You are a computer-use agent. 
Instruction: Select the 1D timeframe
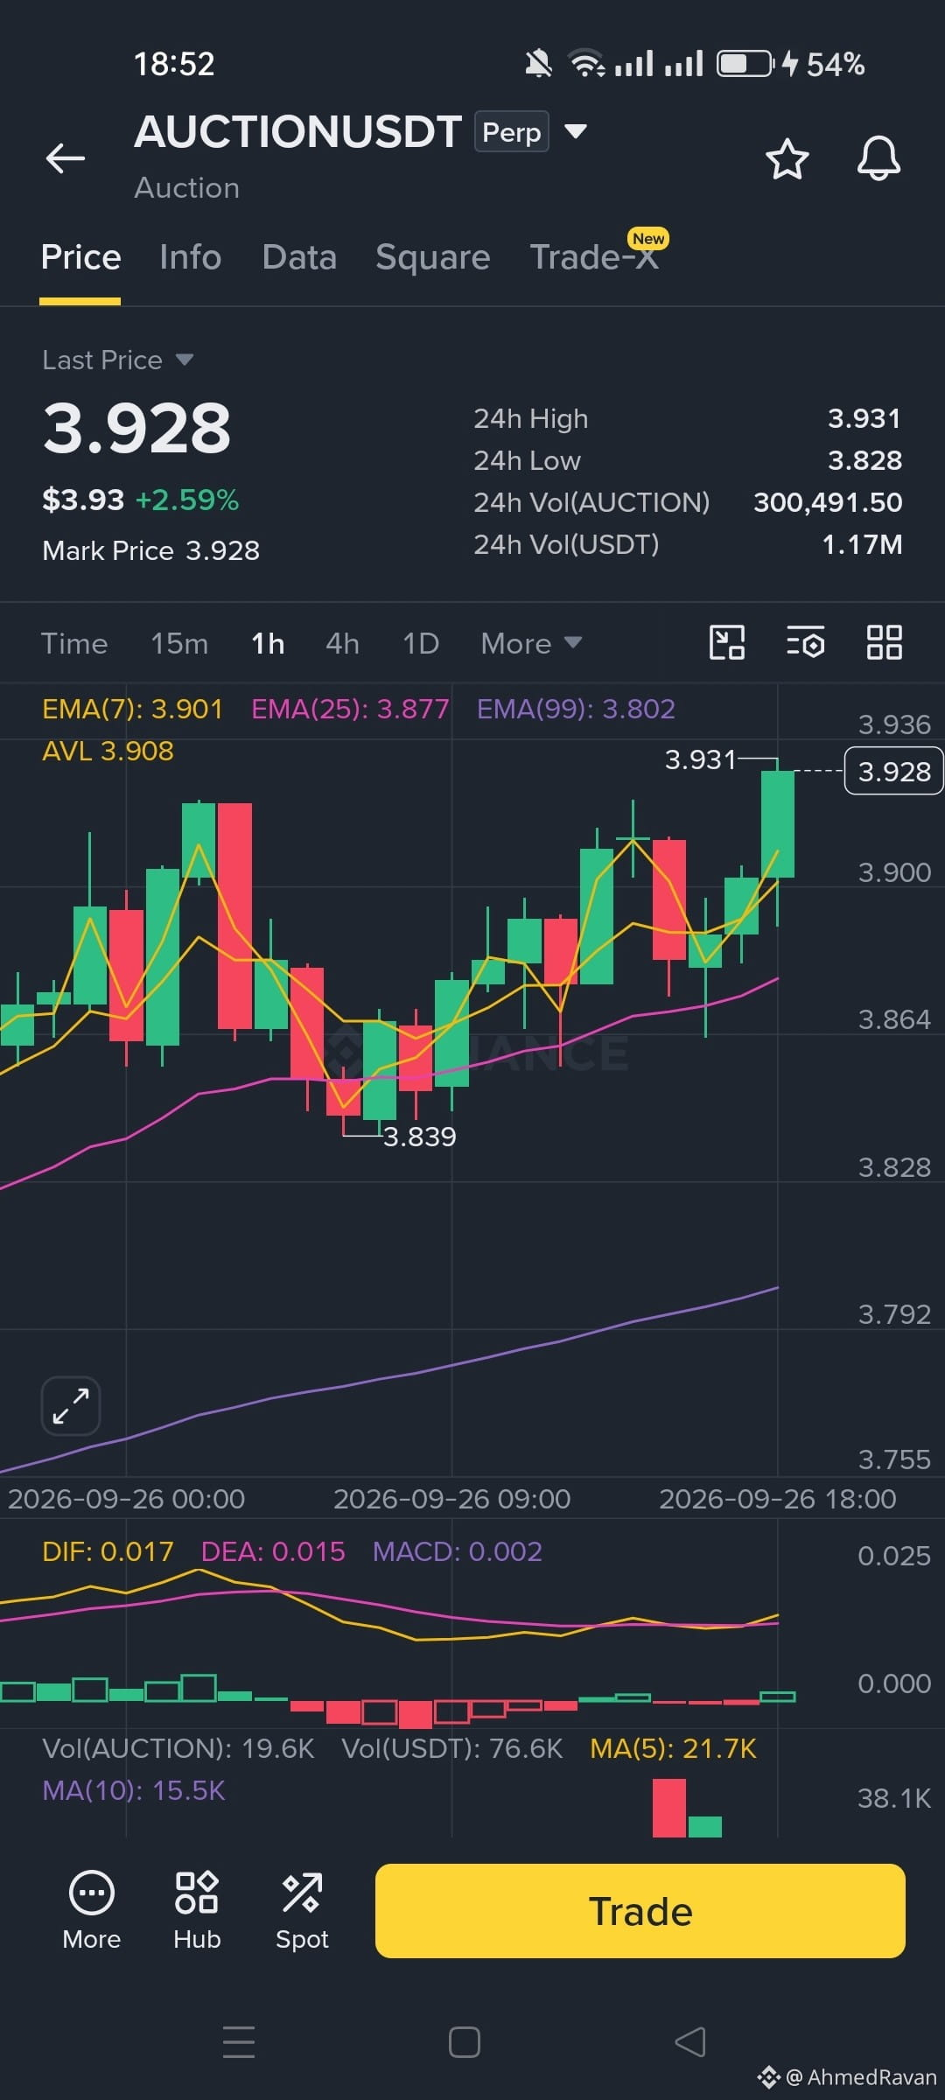(420, 644)
